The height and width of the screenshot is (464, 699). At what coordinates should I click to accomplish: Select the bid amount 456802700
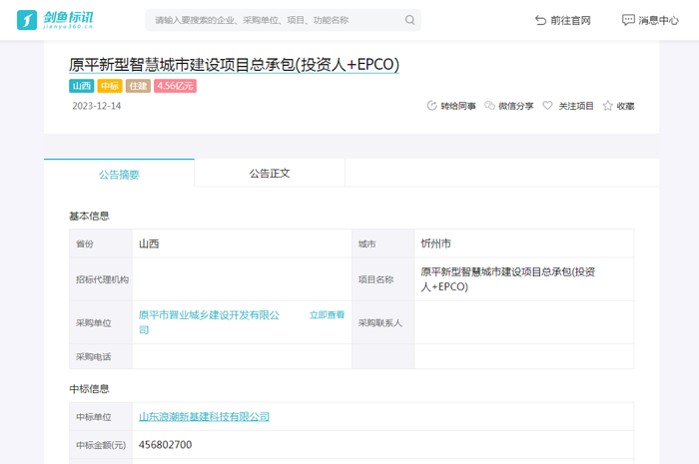tap(166, 445)
